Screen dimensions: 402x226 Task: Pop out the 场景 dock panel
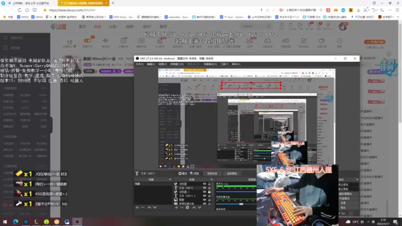click(x=170, y=180)
